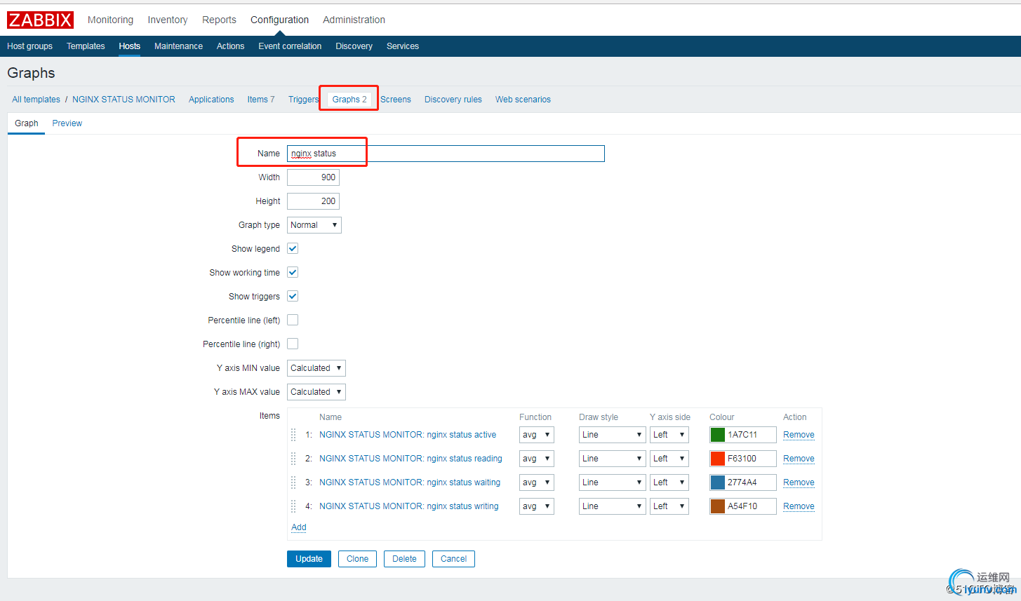The width and height of the screenshot is (1021, 601).
Task: Open Y axis MAX value dropdown
Action: tap(316, 392)
